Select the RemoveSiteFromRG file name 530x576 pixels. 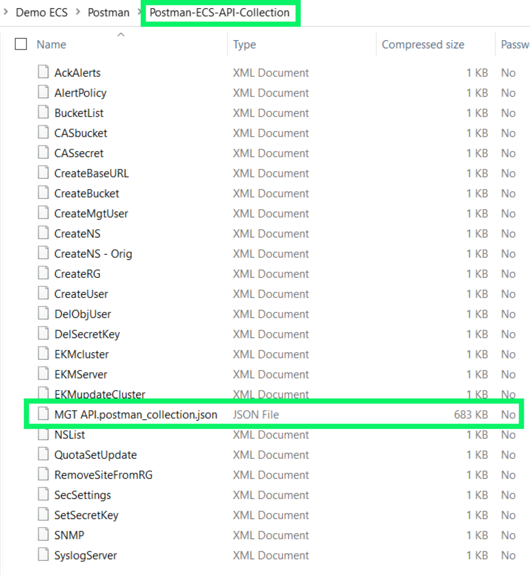tap(103, 475)
